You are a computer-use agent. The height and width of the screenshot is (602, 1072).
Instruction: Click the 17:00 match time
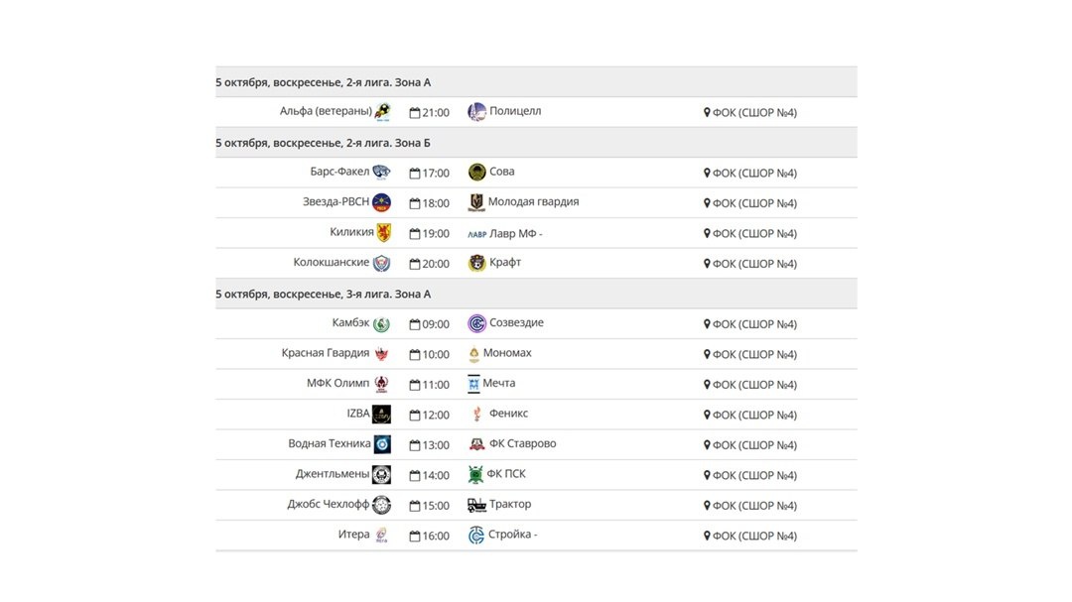(436, 174)
